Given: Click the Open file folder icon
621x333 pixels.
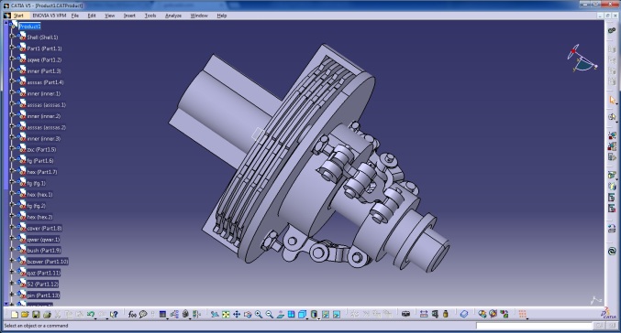Looking at the screenshot, I should 25,315.
